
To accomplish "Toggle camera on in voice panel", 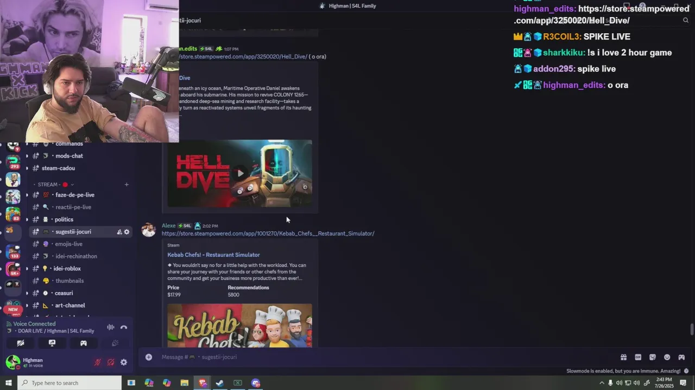I will coord(21,343).
